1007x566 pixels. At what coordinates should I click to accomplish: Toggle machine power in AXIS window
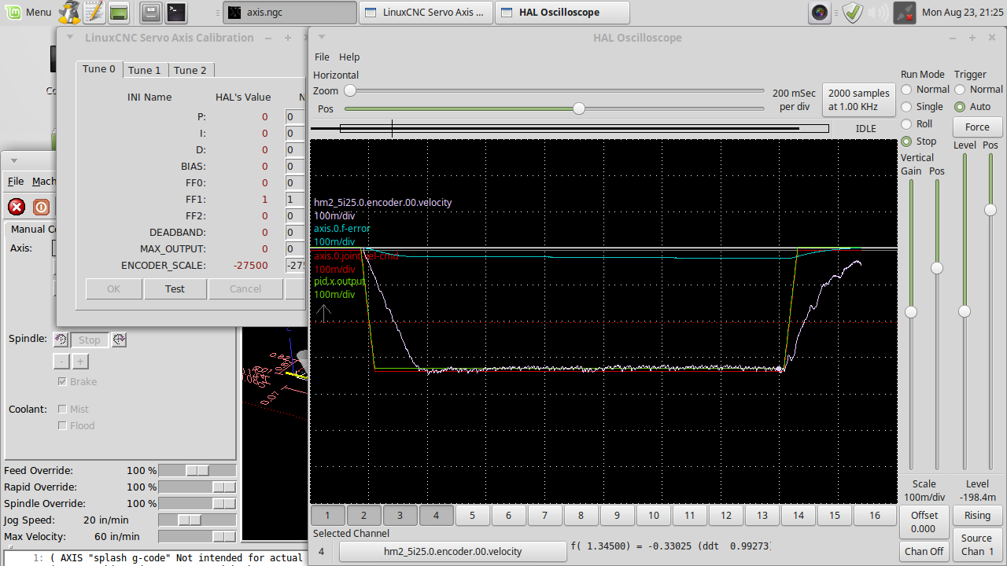[41, 207]
